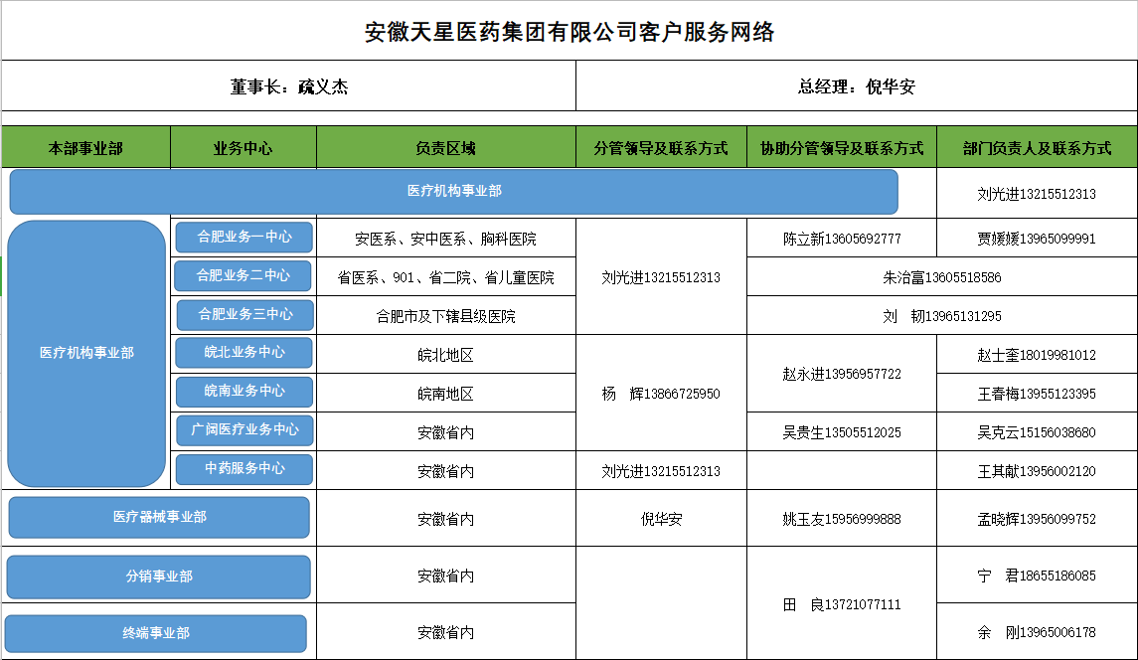Click the 合肥业务一中心 shape
This screenshot has width=1138, height=660.
pyautogui.click(x=244, y=237)
